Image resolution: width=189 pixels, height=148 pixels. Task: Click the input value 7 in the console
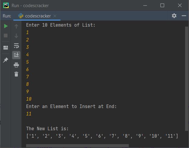[x=28, y=77]
